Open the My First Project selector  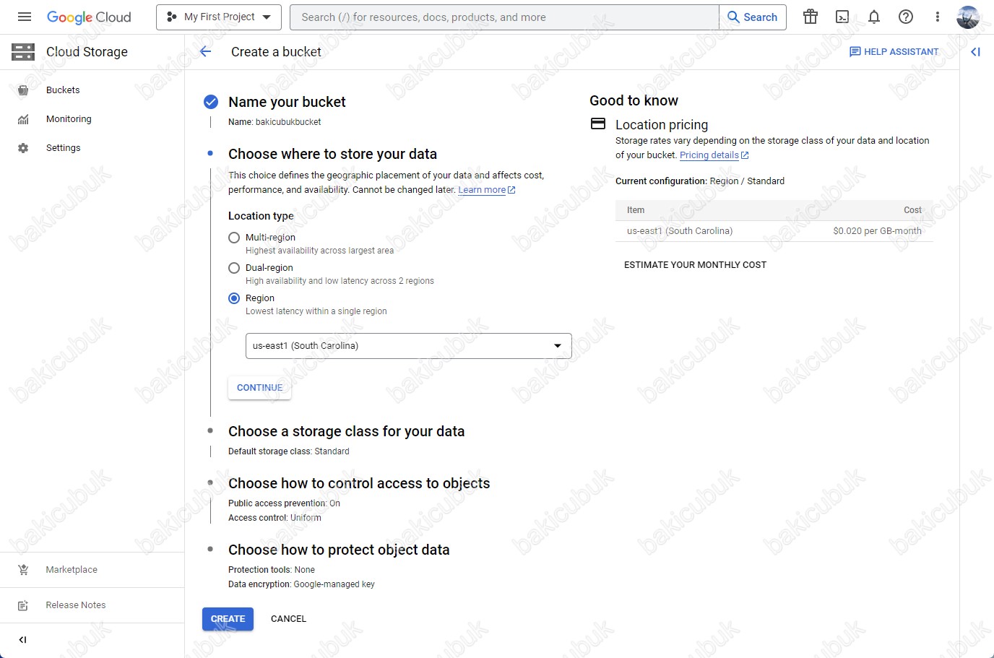tap(219, 17)
